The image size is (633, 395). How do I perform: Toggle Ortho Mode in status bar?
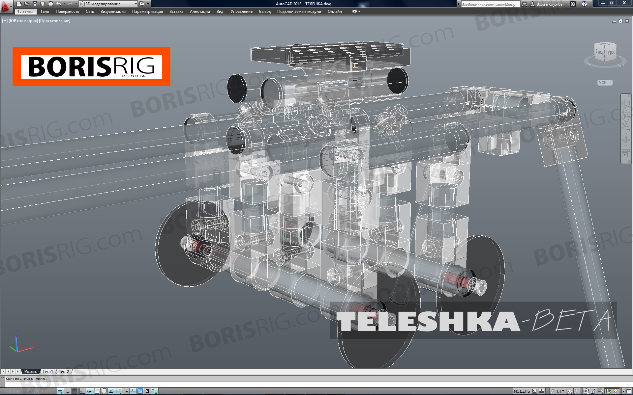[x=82, y=391]
